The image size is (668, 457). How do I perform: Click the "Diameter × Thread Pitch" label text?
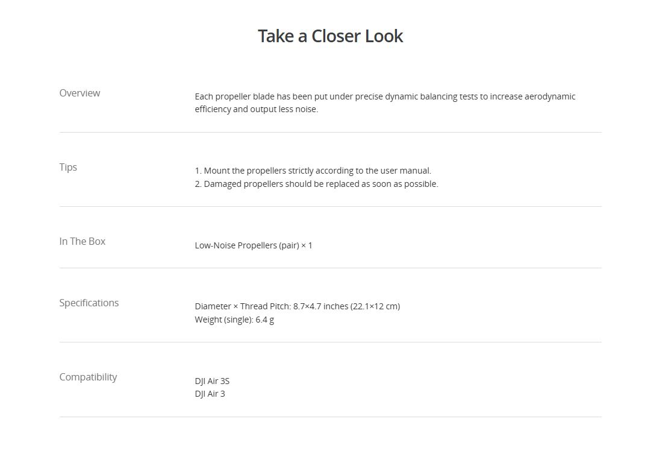tap(242, 306)
